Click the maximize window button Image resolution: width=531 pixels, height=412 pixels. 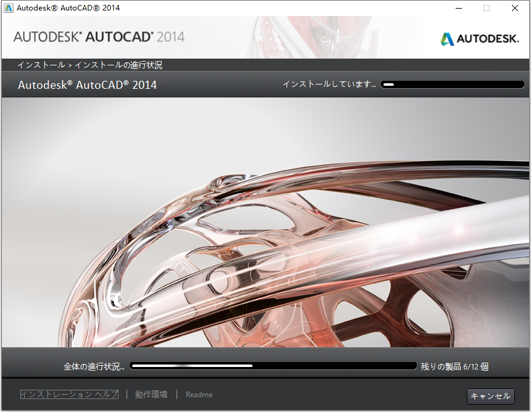pos(487,8)
